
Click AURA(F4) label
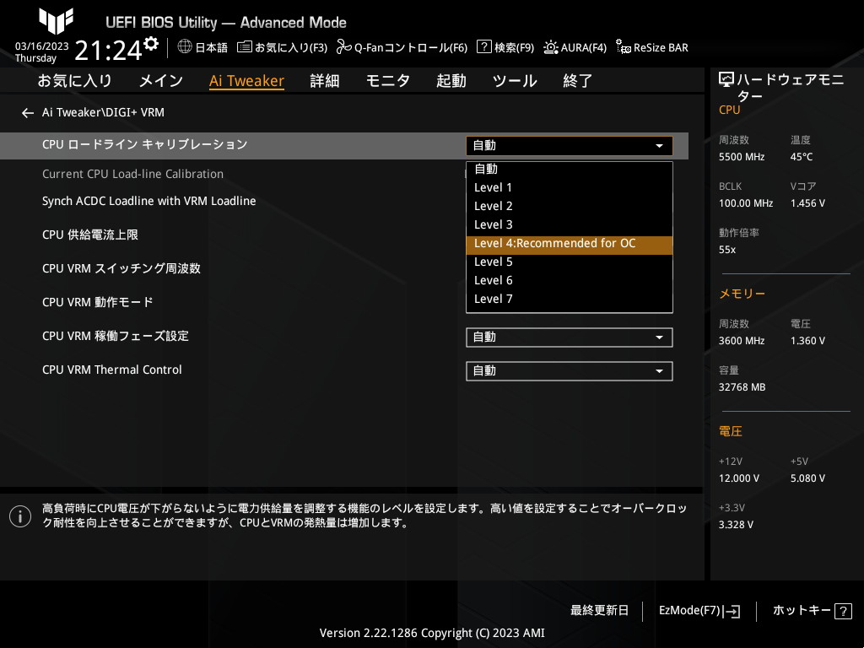[x=584, y=48]
